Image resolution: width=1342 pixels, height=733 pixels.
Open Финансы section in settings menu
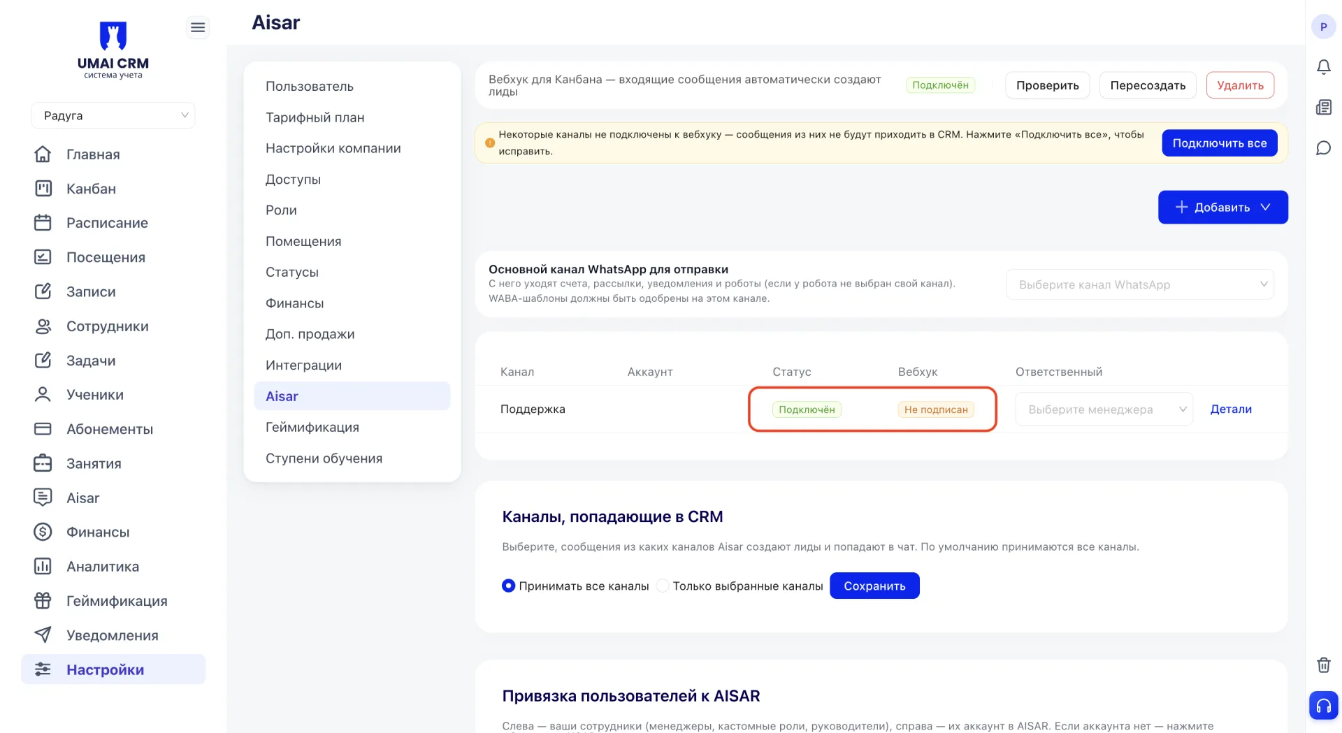pyautogui.click(x=294, y=303)
